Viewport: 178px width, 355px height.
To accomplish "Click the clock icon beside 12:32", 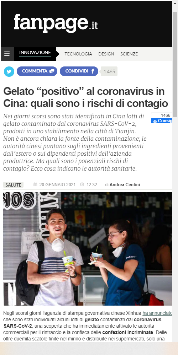I will [x=82, y=184].
